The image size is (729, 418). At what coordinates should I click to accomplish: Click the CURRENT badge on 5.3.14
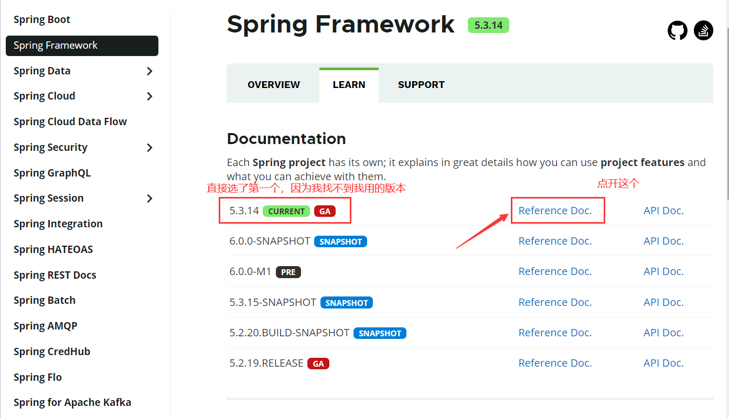click(286, 211)
